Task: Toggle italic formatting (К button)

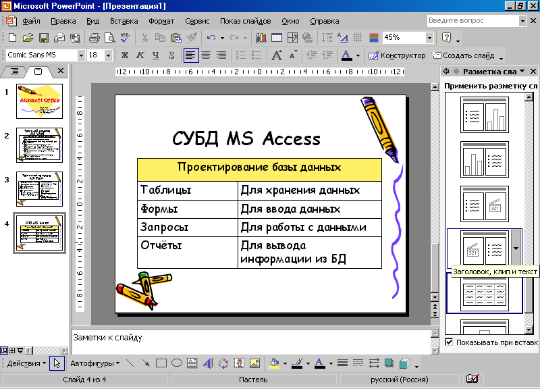Action: 140,55
